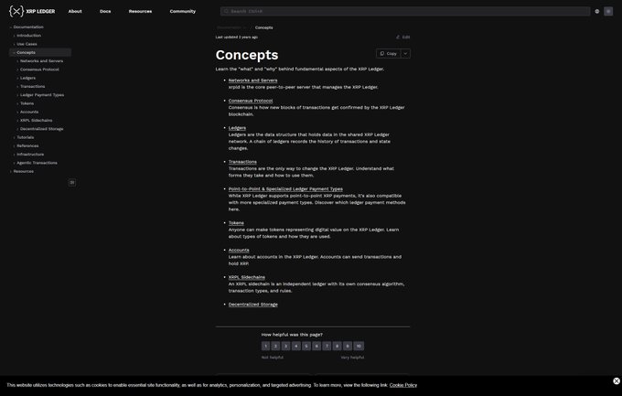Open Agentic Transactions in the sidebar
The image size is (622, 396).
(37, 163)
